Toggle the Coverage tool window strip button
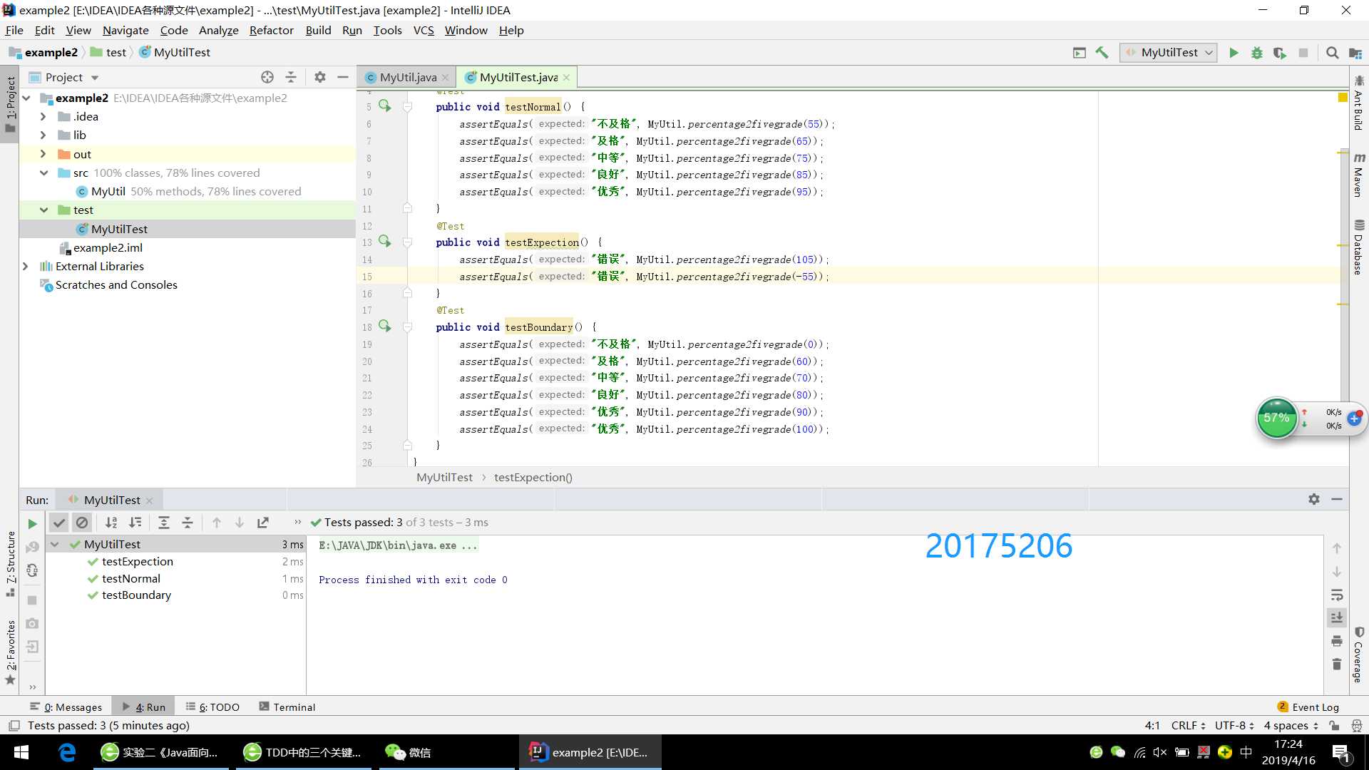Screen dimensions: 1369x770 point(1358,655)
